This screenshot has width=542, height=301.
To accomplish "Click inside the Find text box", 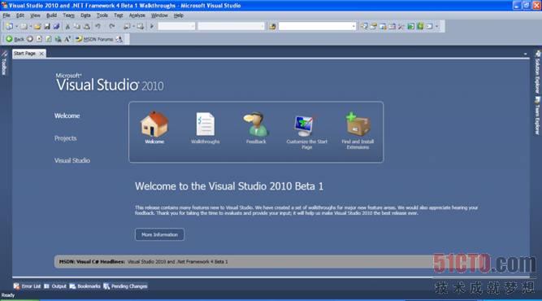I will point(314,26).
